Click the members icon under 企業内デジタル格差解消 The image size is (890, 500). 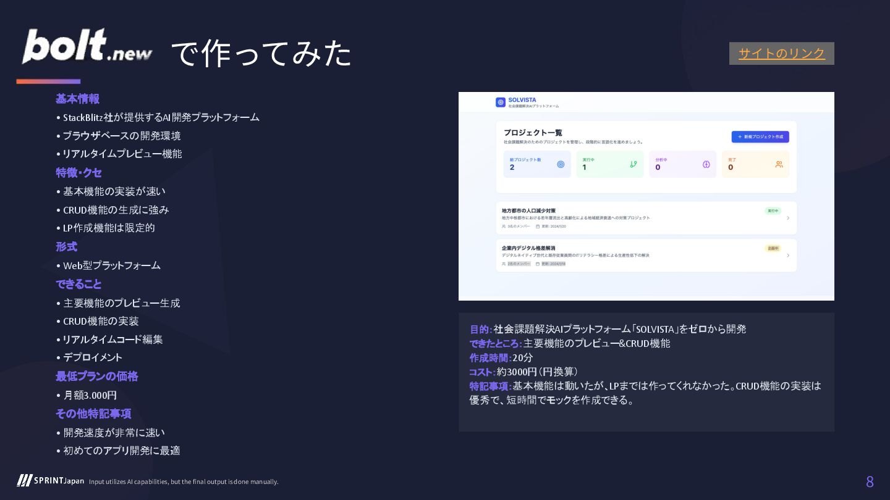pos(504,264)
